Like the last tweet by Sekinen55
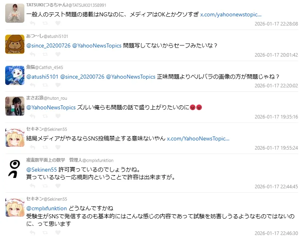This screenshot has width=299, height=237. click(58, 233)
